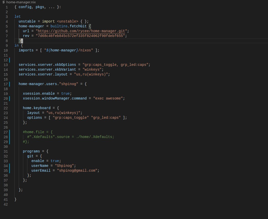
Task: Click 'userName' on line 34
Action: (40, 166)
